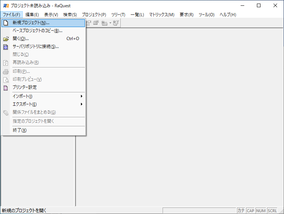This screenshot has height=214, width=284.
Task: Open the ツール(O) menu
Action: coord(206,15)
